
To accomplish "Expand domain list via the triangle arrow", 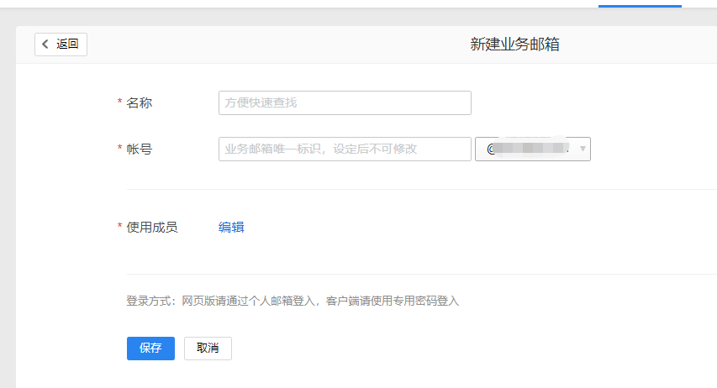I will 583,149.
